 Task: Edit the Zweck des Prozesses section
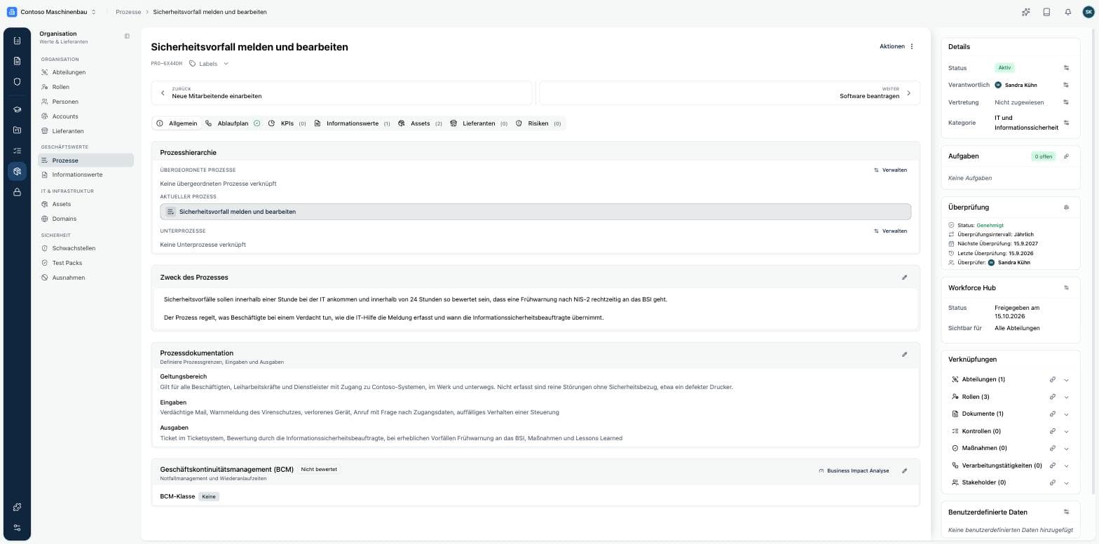click(x=904, y=278)
